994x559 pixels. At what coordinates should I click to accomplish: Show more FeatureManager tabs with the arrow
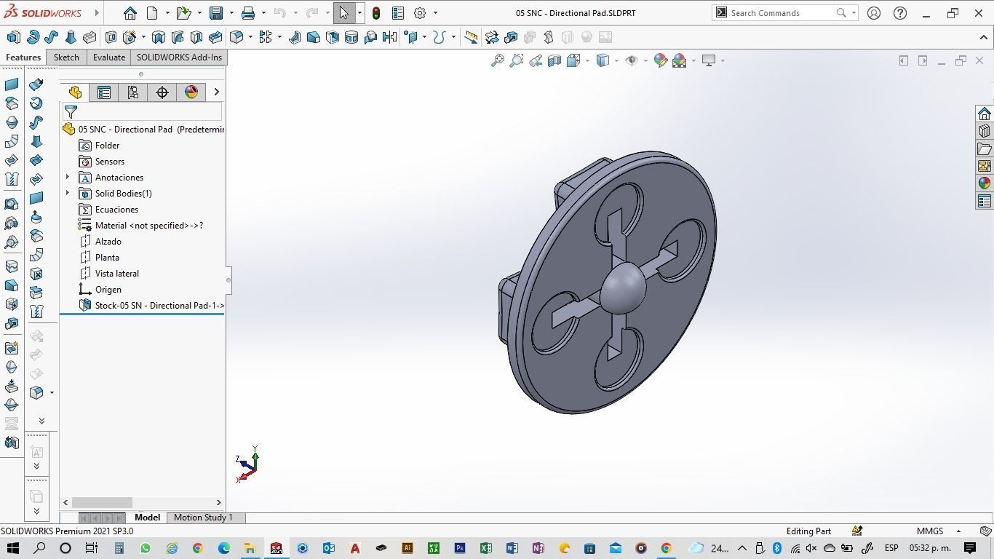coord(216,92)
